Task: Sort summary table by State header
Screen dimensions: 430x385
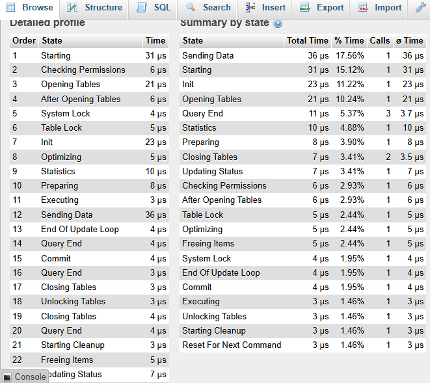Action: 193,40
